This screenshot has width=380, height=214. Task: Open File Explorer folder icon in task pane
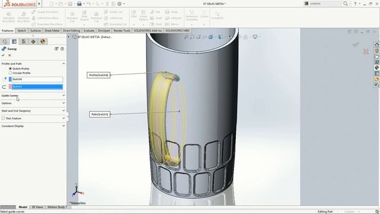pyautogui.click(x=377, y=56)
